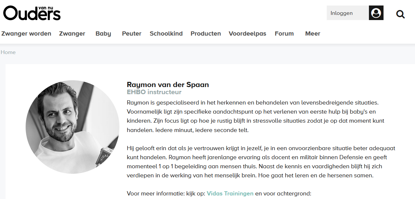The width and height of the screenshot is (415, 199).
Task: Click the Ouders van nu logo
Action: click(32, 13)
